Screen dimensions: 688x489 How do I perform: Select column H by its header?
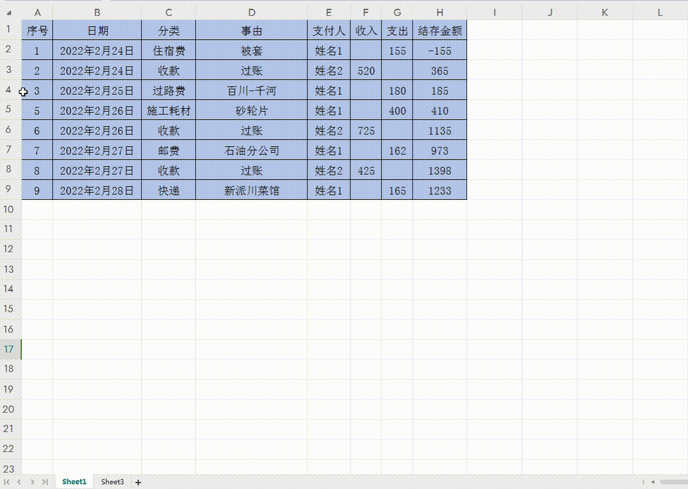click(440, 12)
